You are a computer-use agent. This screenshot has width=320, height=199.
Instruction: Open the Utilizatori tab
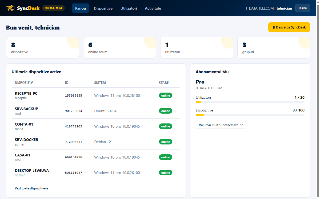(129, 8)
